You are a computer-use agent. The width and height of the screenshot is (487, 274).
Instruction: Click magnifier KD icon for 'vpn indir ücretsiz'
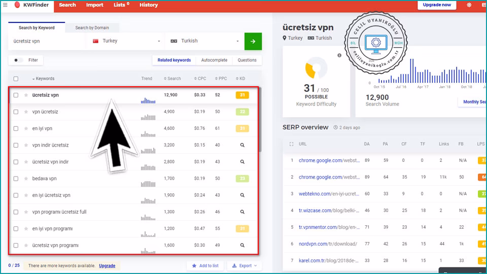coord(242,145)
